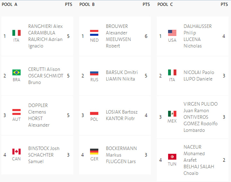Click the Tunisia flag icon
Image resolution: width=231 pixels, height=182 pixels.
[x=172, y=157]
